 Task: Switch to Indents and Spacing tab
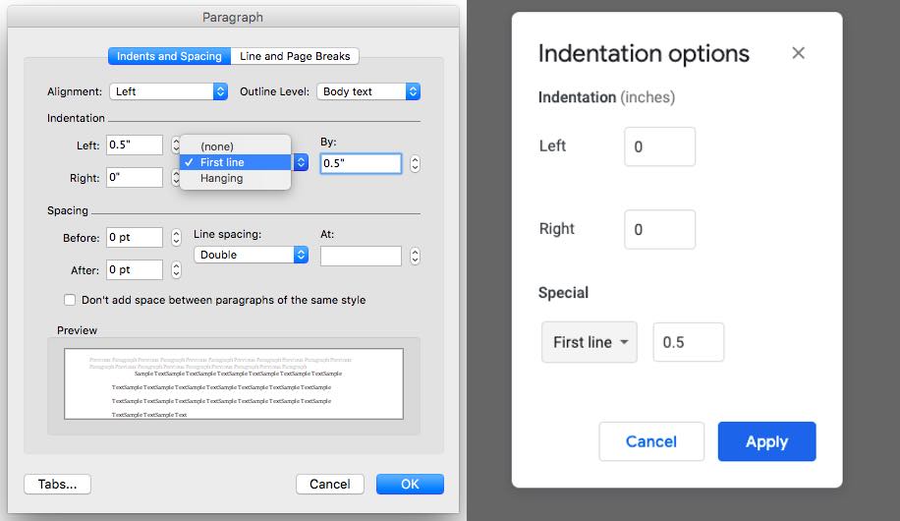pyautogui.click(x=169, y=56)
